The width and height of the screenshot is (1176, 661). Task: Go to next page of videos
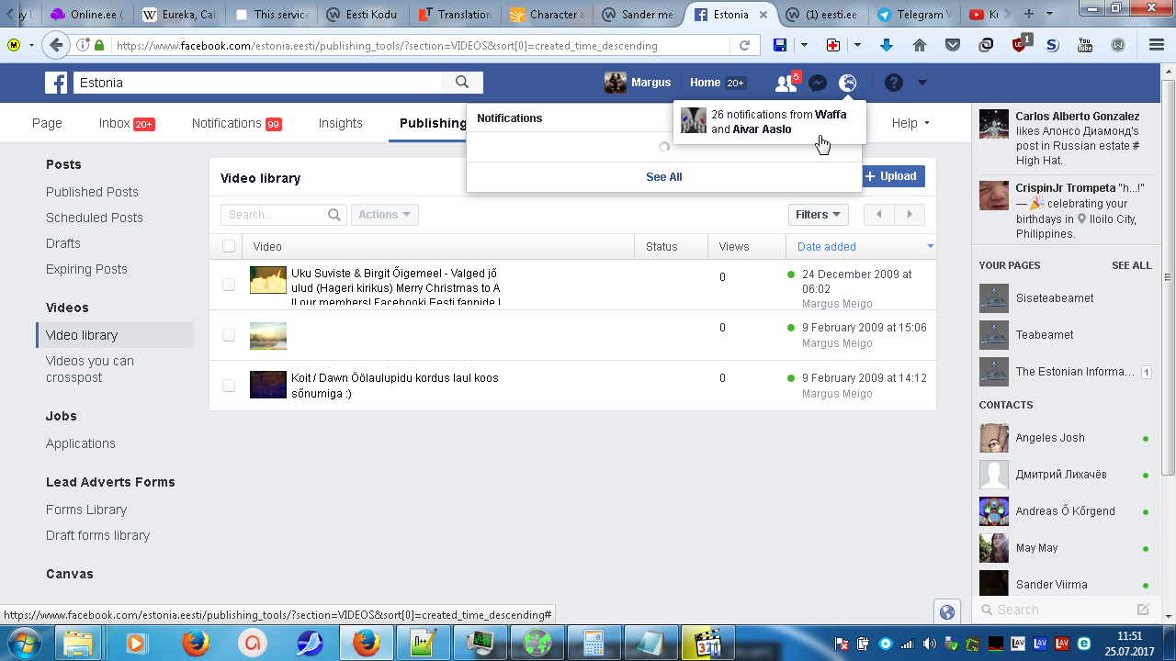(x=910, y=215)
